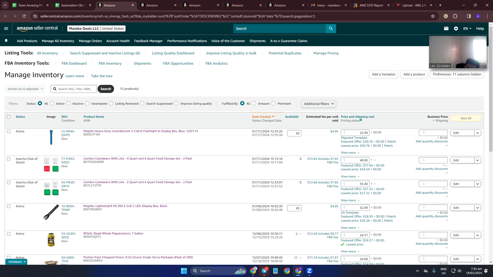The image size is (493, 277).
Task: Click the magnifier search button in header
Action: pos(331,28)
